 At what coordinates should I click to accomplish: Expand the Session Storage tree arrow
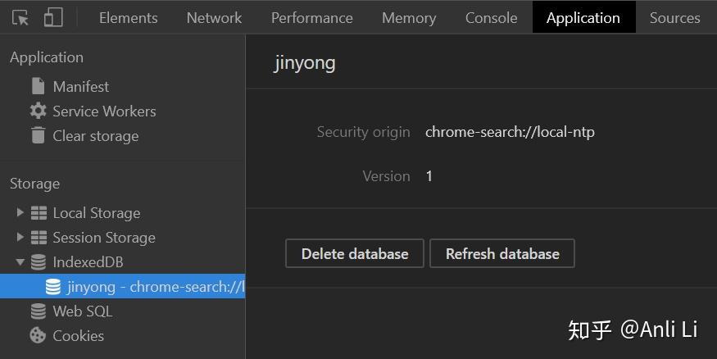pos(20,238)
